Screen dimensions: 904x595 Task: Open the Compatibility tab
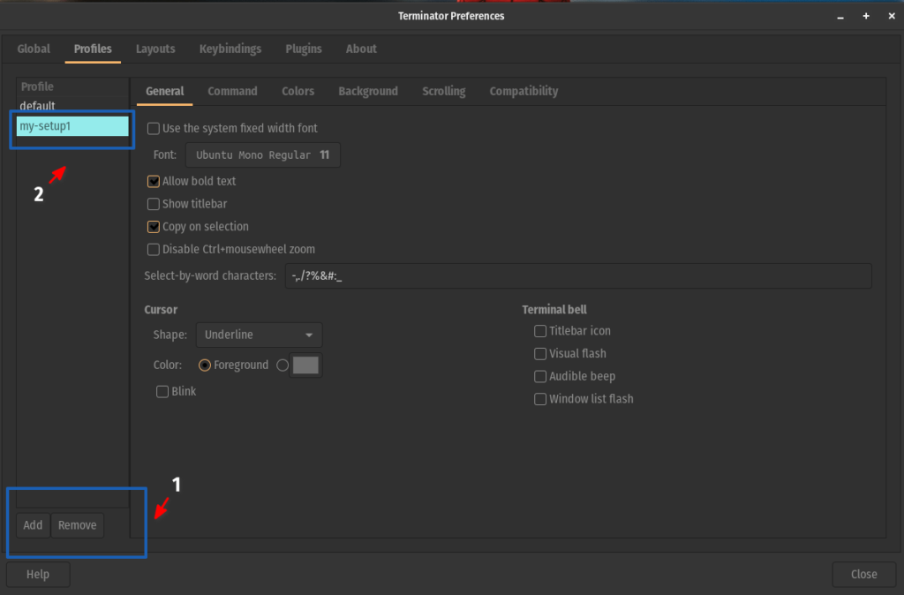(524, 91)
